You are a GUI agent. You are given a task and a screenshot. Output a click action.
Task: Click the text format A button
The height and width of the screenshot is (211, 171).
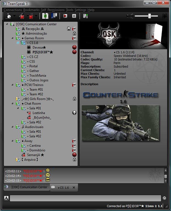pos(6,198)
